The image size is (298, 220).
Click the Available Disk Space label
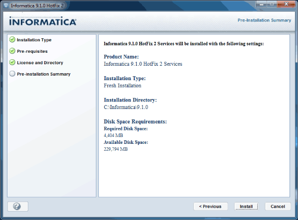tap(126, 142)
